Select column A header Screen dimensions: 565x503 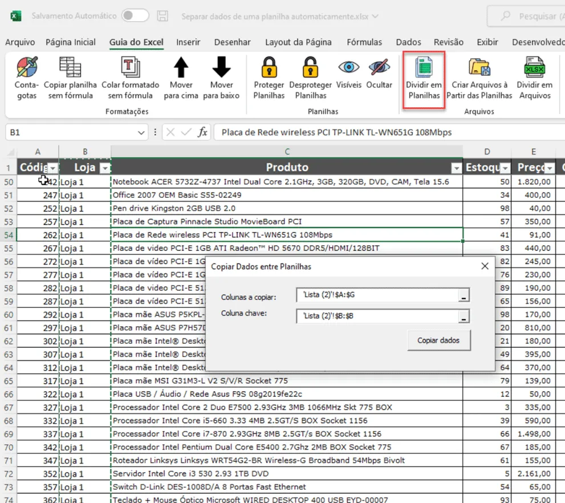tap(38, 152)
